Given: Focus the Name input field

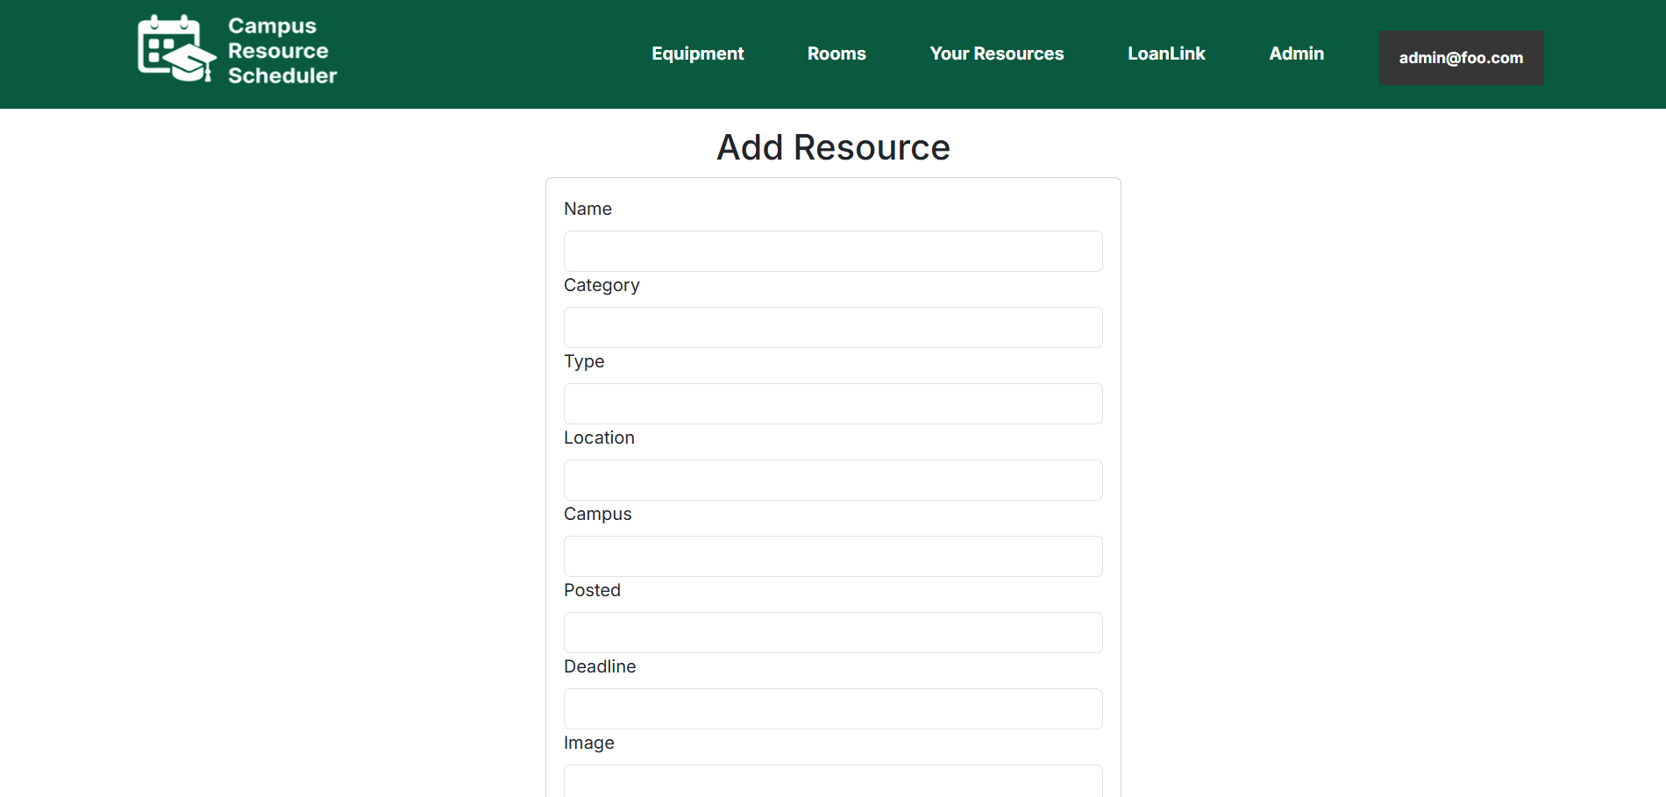Looking at the screenshot, I should coord(832,252).
